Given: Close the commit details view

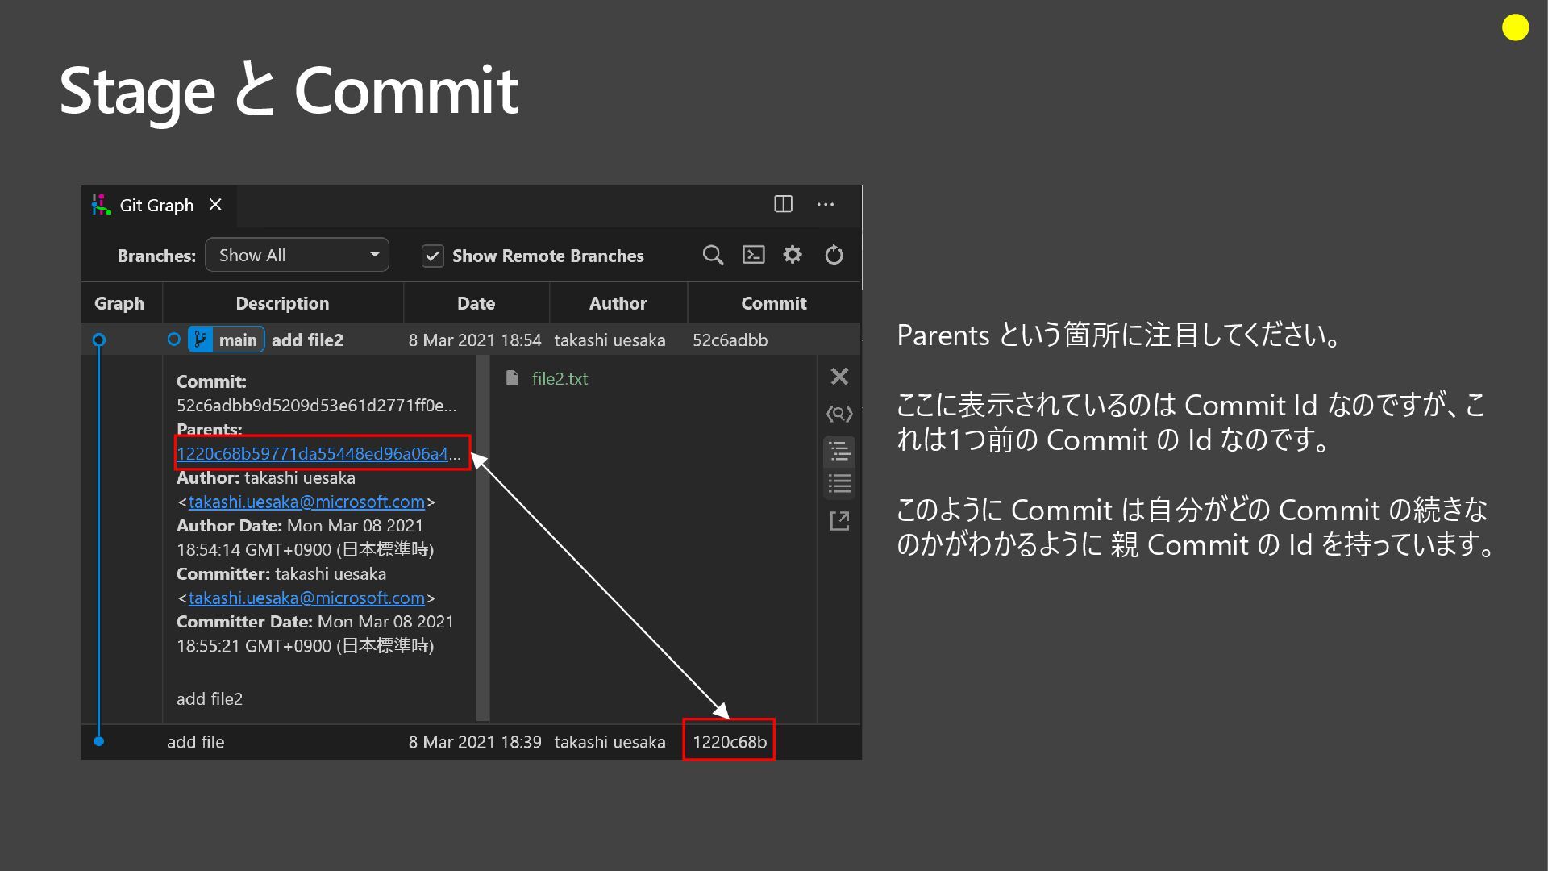Looking at the screenshot, I should tap(839, 377).
